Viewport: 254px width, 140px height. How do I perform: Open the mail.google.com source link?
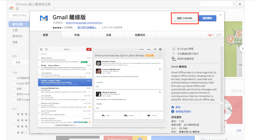[80, 23]
